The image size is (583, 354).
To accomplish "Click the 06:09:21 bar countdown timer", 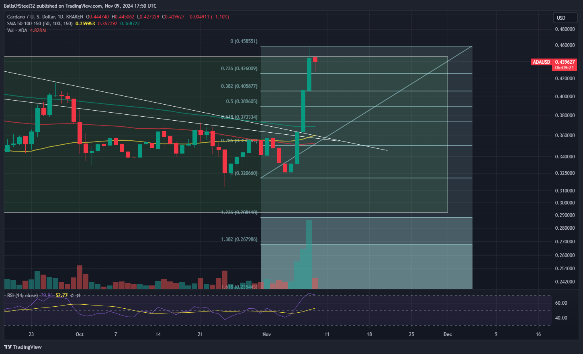I will [565, 68].
